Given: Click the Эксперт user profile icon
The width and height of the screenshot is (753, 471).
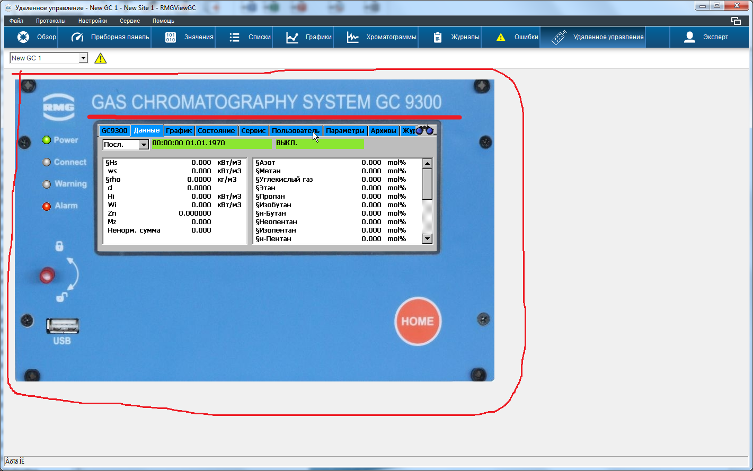Looking at the screenshot, I should [x=689, y=37].
